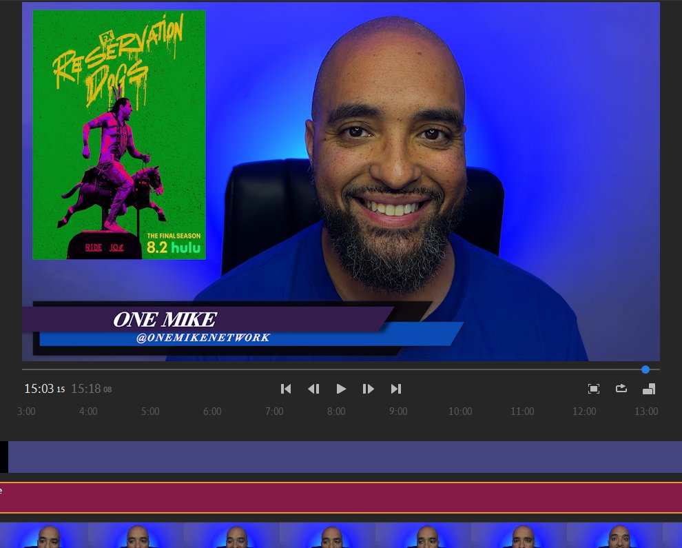682x548 pixels.
Task: Click the 8:00 mark on the time ruler
Action: pos(336,412)
